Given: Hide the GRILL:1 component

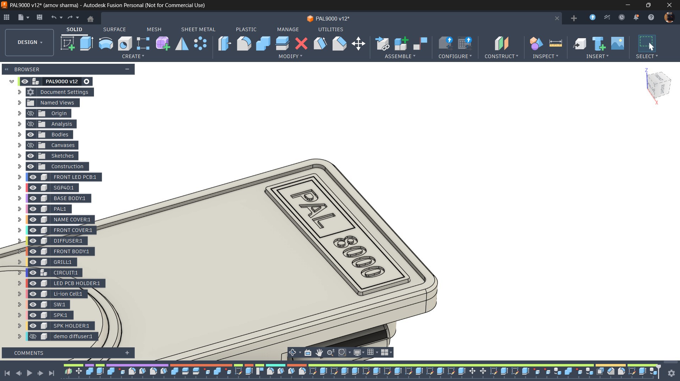Looking at the screenshot, I should tap(33, 262).
